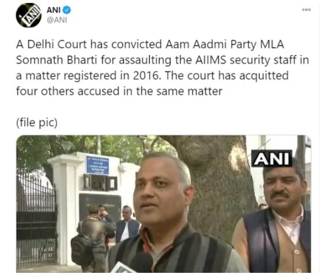Click the blue signboard in the photo
Screen dimensions: 323x274
[x=98, y=165]
